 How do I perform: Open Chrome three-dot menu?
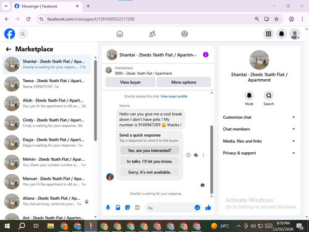pos(302,19)
